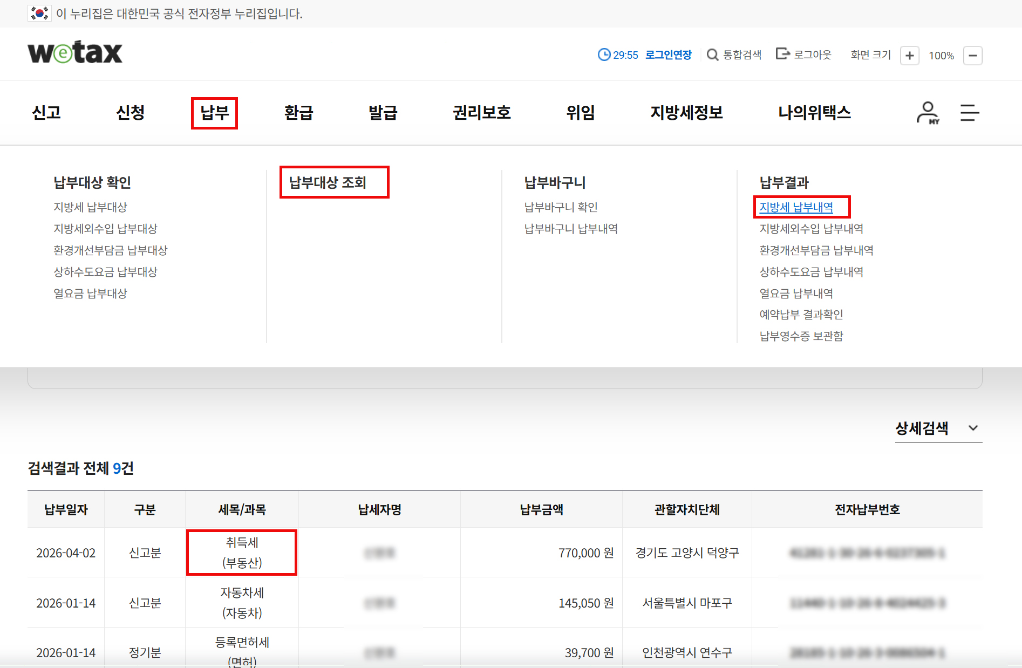Viewport: 1022px width, 668px height.
Task: Open the 납부 menu
Action: [214, 113]
